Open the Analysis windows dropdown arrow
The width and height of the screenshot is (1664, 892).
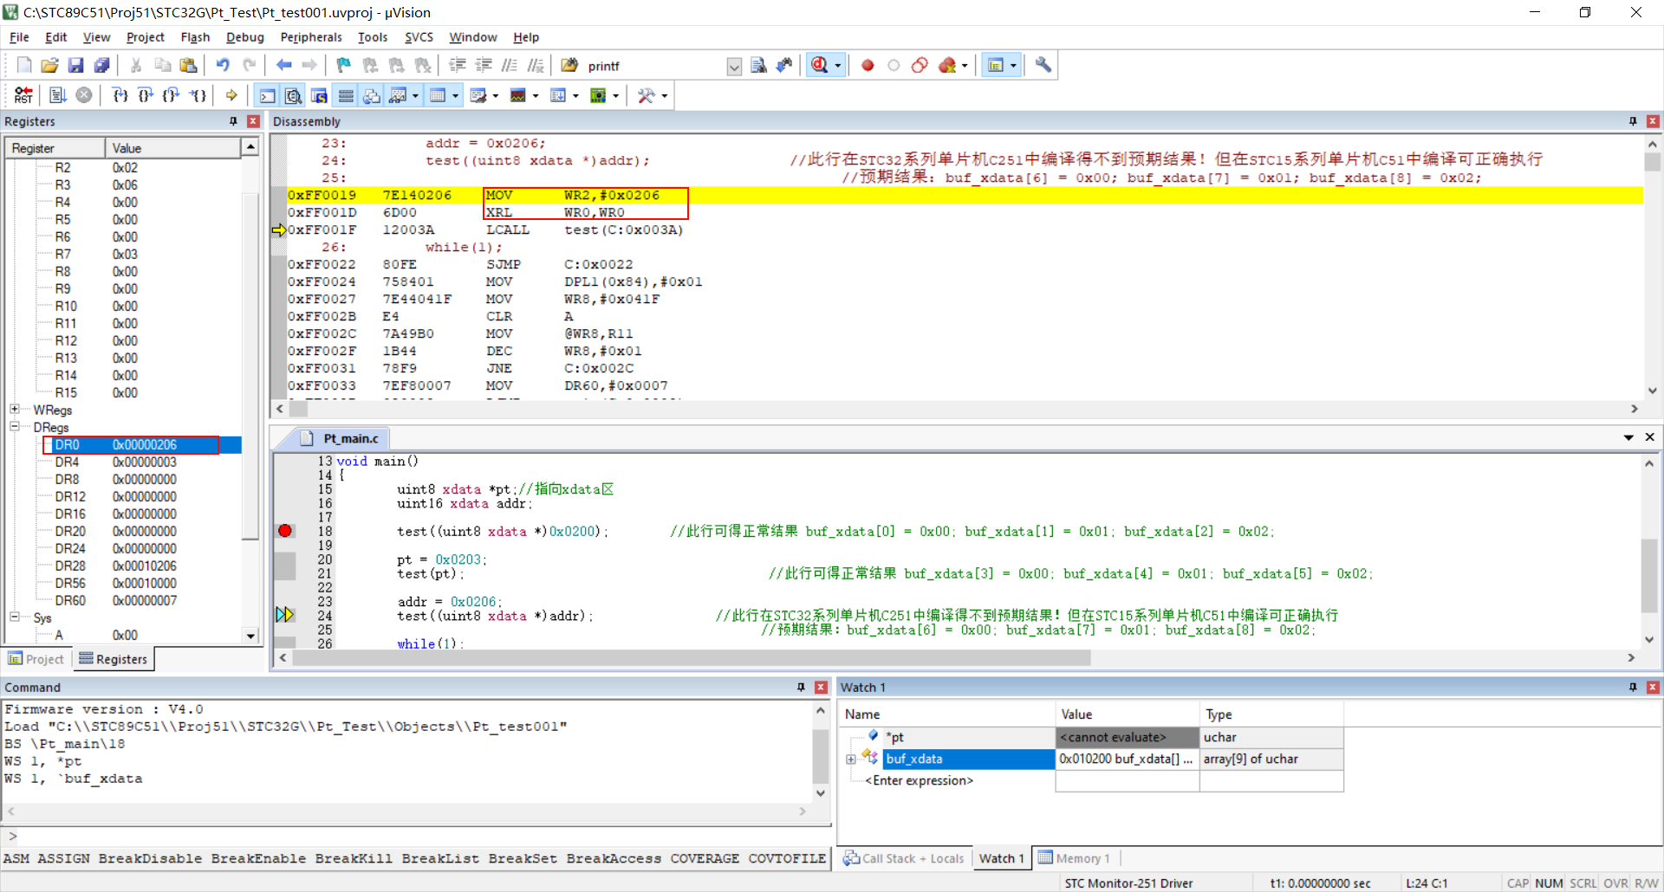536,96
